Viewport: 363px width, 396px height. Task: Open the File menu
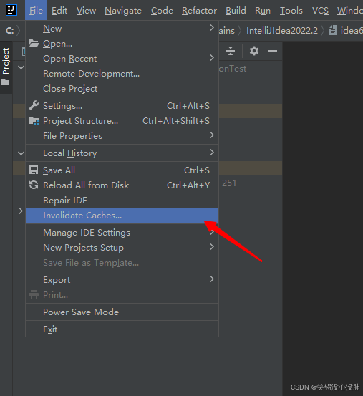(36, 10)
